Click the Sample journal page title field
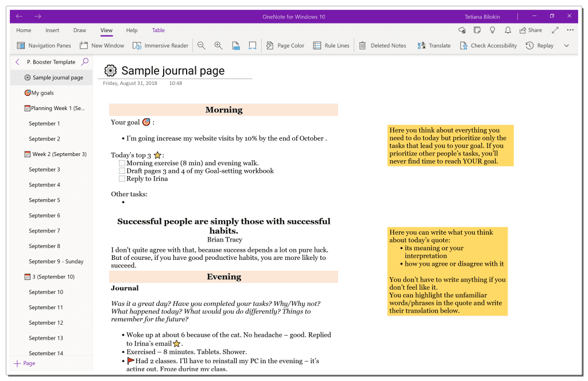Viewport: 588px width, 381px height. pyautogui.click(x=173, y=71)
